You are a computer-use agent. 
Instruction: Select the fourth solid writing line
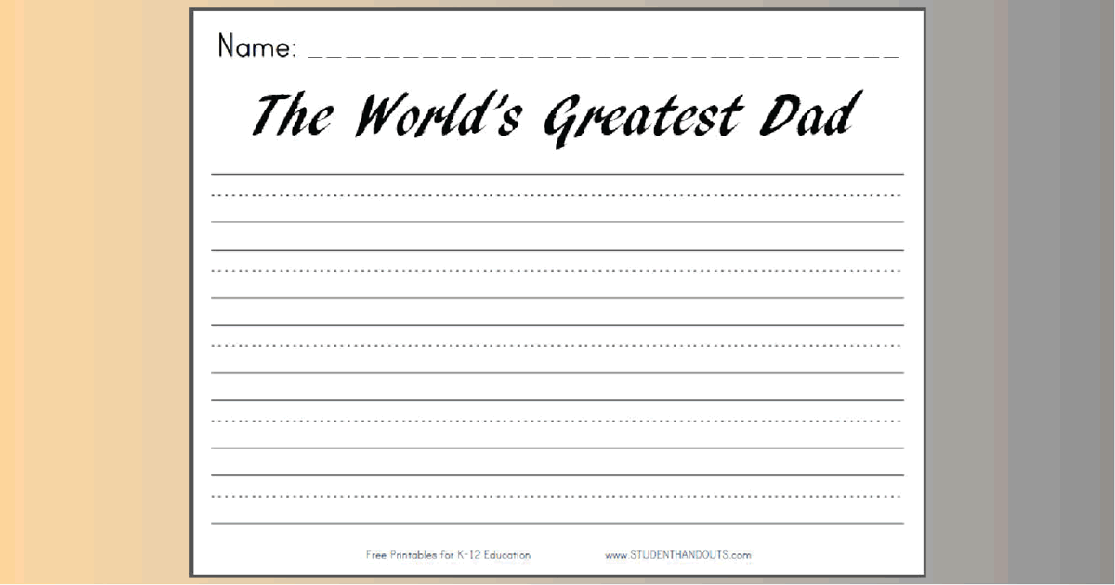point(557,398)
